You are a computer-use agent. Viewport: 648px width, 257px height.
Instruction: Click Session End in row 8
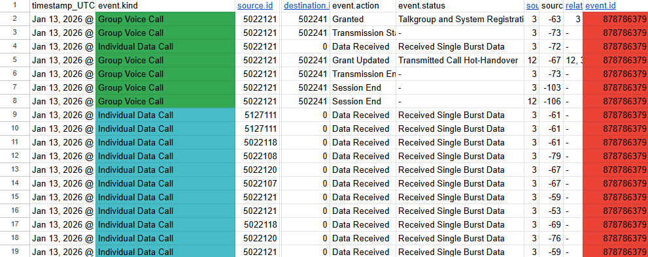[x=363, y=102]
